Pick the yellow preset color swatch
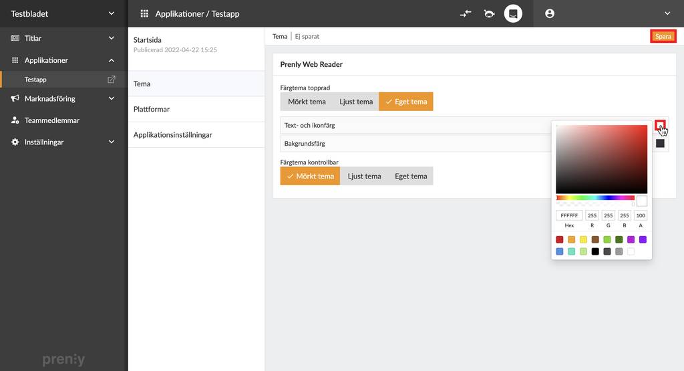Screen dimensions: 684x371 583,239
